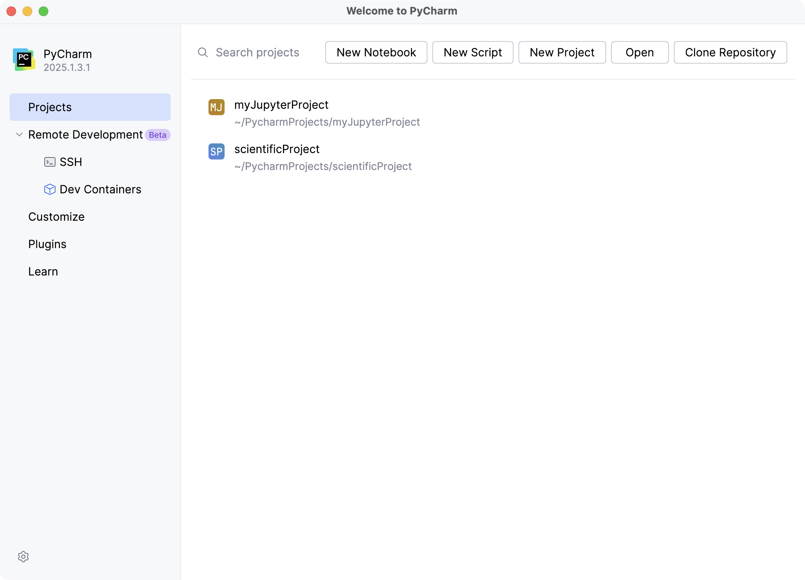Screen dimensions: 805x580
Task: Switch to the Projects tab
Action: click(49, 107)
